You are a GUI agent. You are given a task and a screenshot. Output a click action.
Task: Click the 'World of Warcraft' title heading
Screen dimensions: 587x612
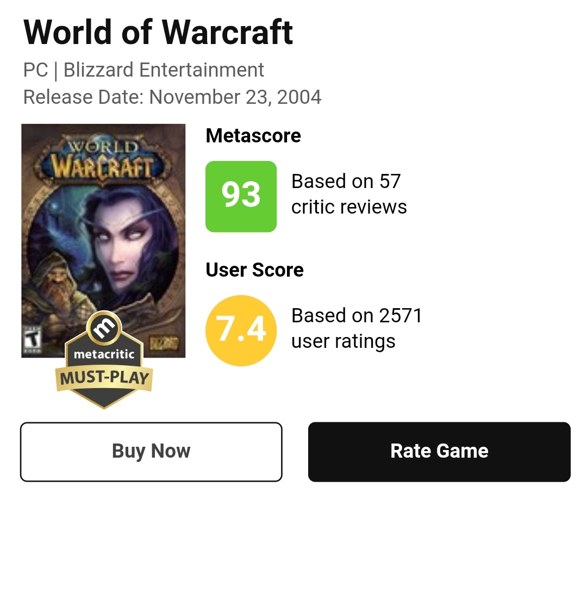click(x=158, y=32)
